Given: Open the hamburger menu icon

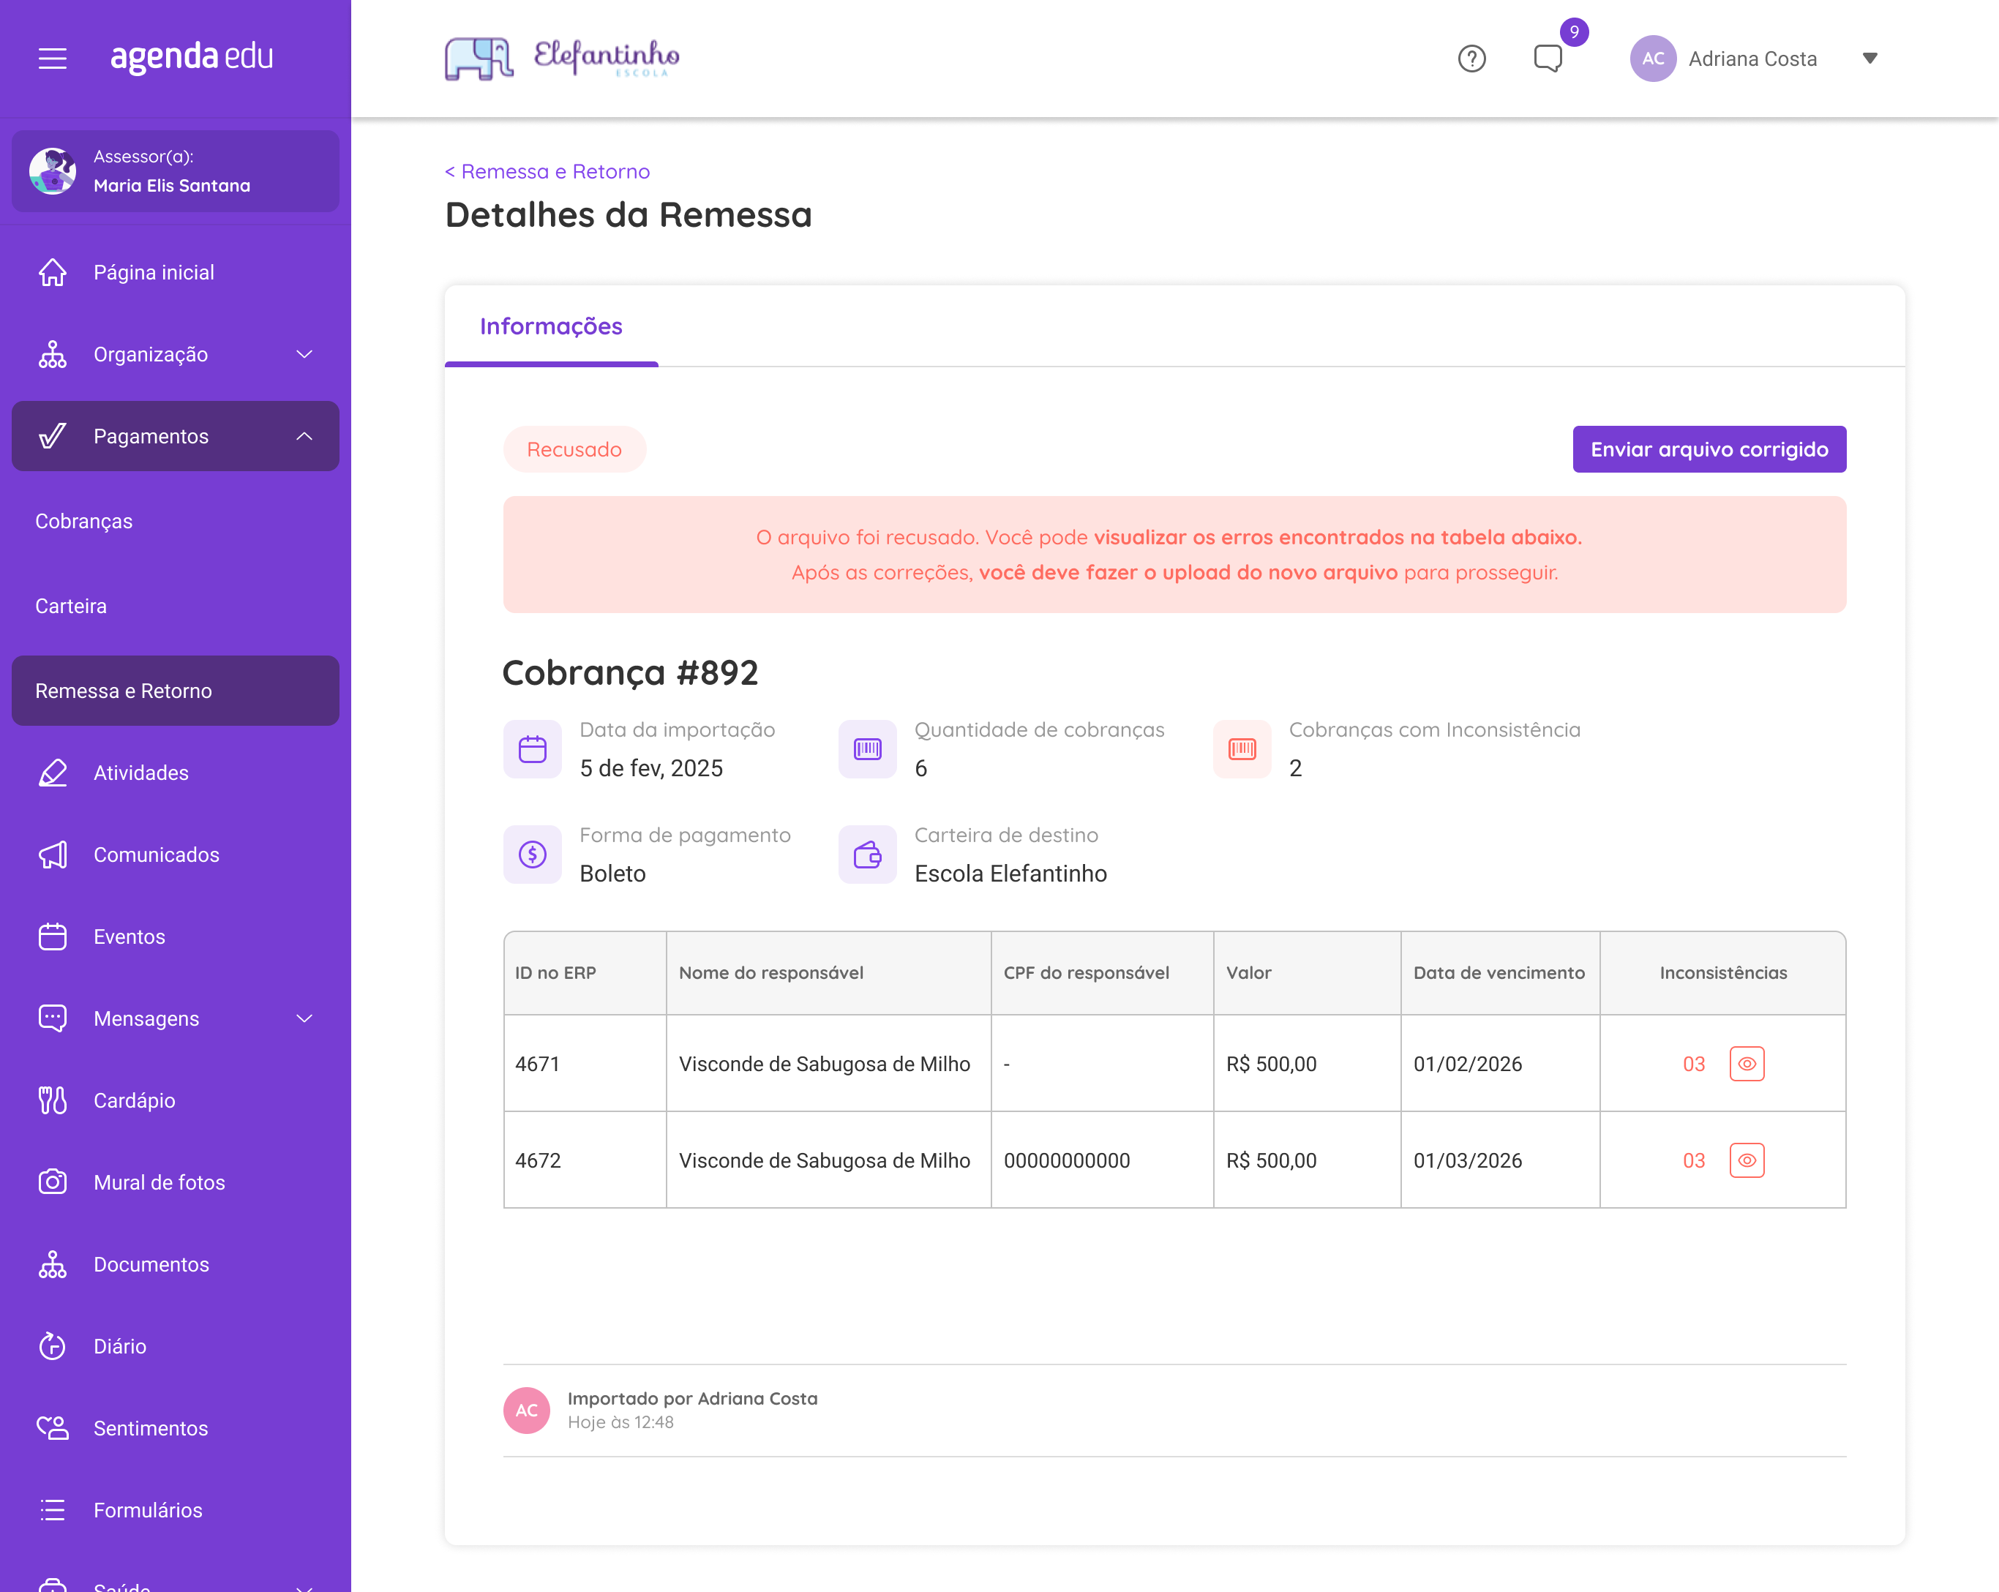Looking at the screenshot, I should point(53,59).
